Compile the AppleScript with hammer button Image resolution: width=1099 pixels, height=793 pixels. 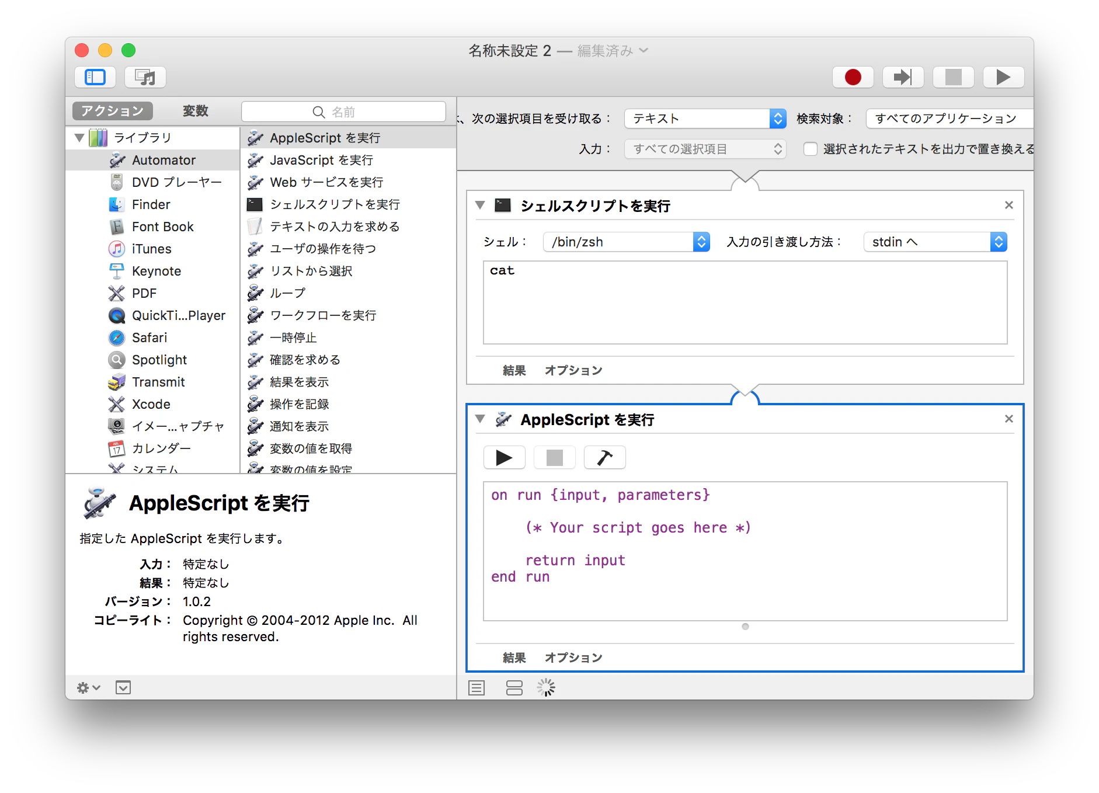tap(605, 457)
